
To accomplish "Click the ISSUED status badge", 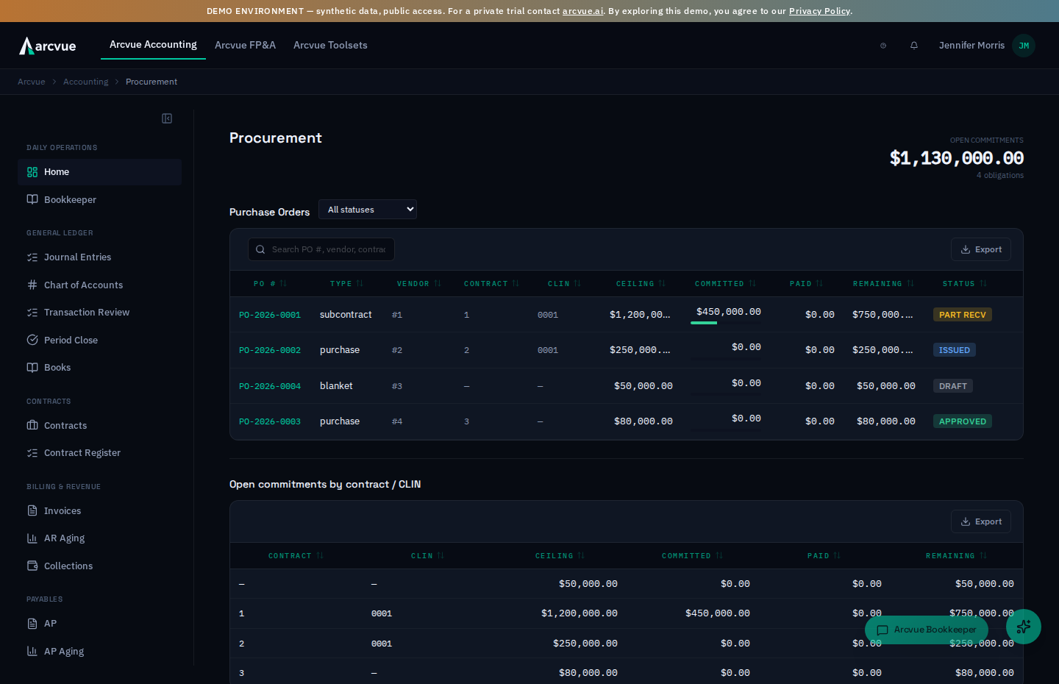I will click(955, 350).
